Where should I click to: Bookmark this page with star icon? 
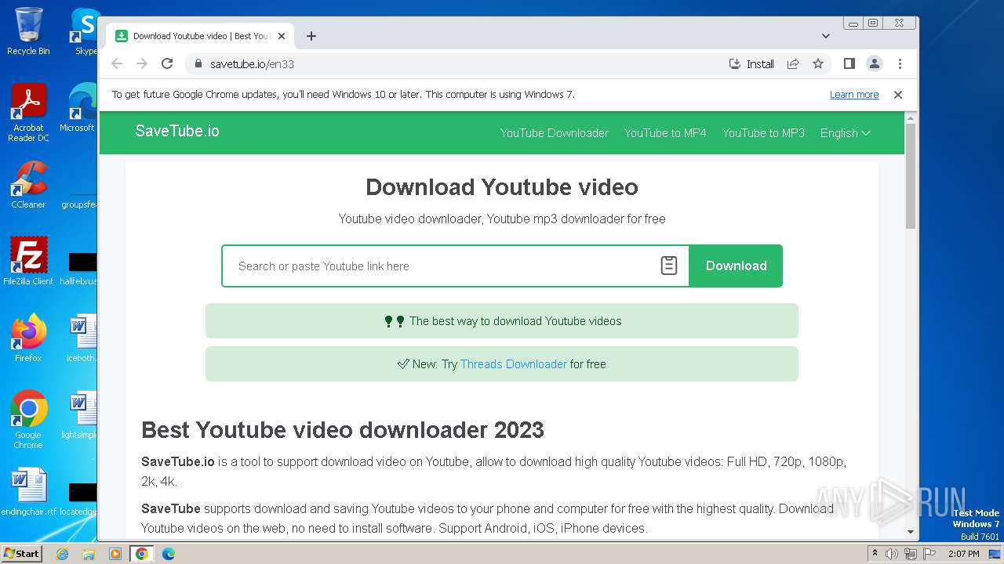818,64
